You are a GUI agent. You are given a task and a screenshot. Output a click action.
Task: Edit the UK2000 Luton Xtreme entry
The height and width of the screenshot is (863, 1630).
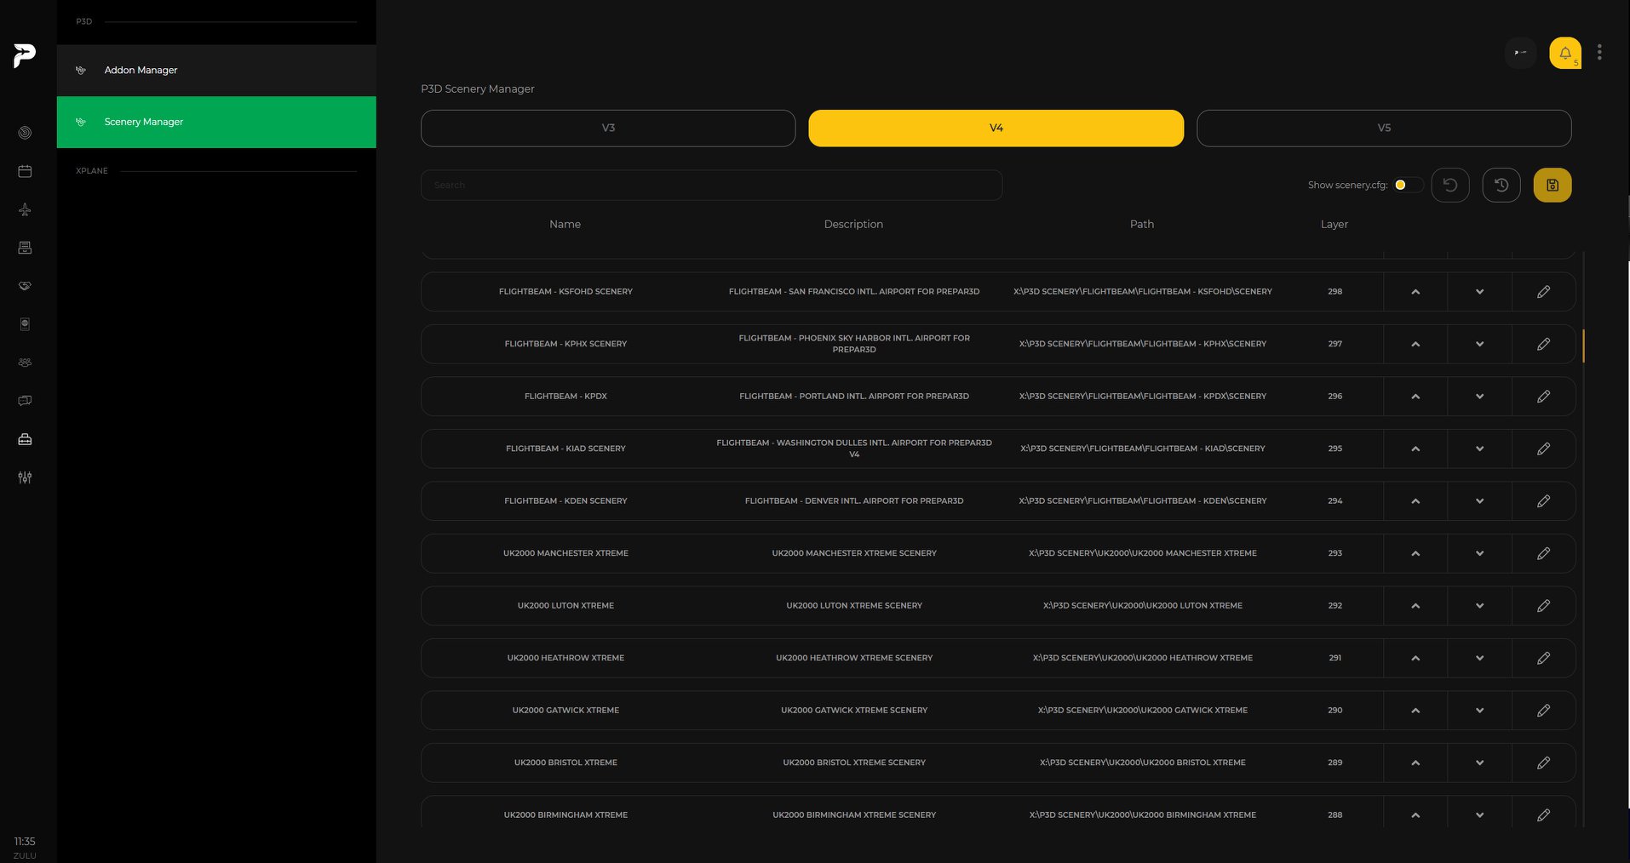pyautogui.click(x=1543, y=606)
